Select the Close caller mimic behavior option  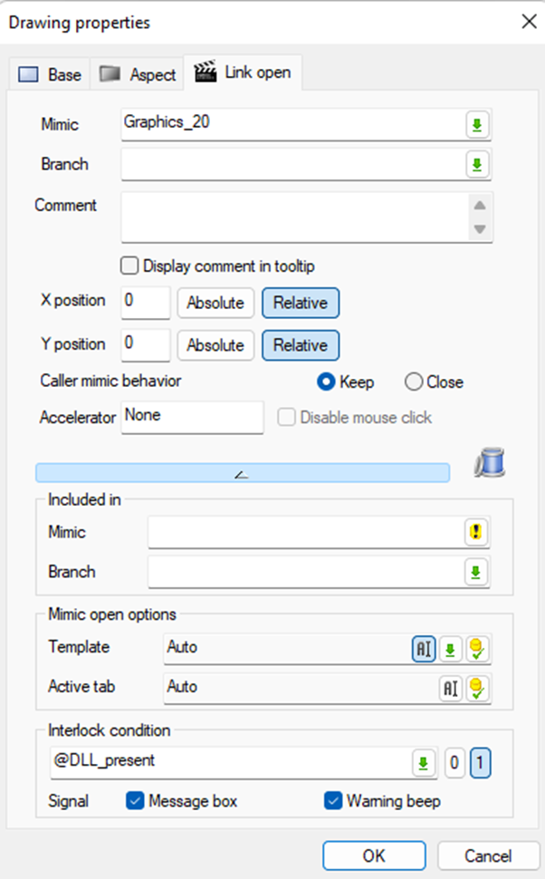click(x=414, y=382)
